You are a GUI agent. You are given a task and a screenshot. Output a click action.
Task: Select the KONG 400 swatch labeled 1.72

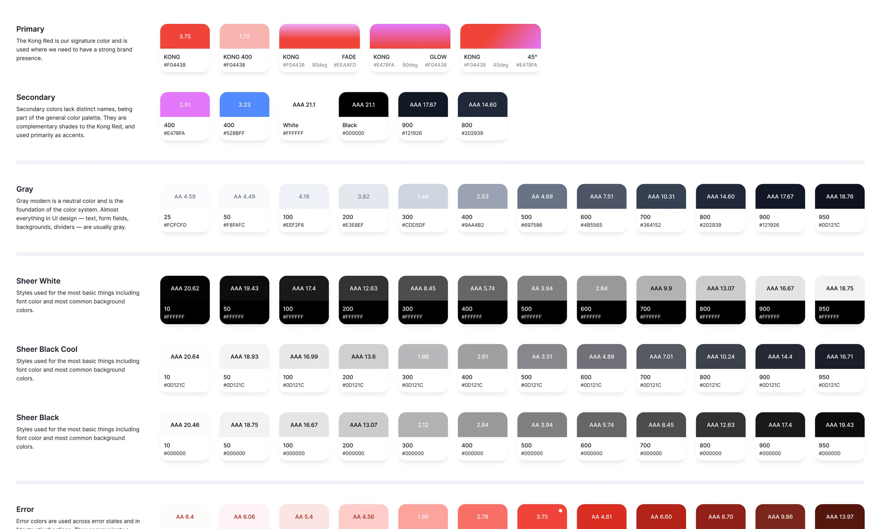(244, 48)
